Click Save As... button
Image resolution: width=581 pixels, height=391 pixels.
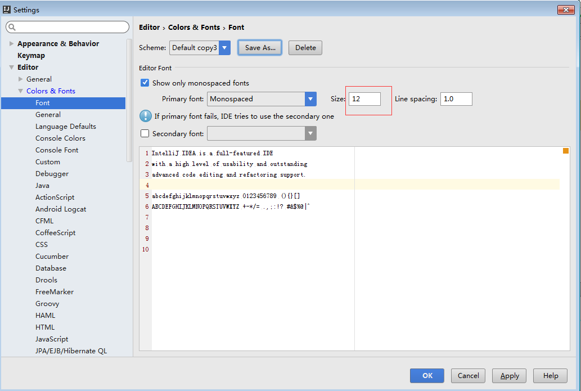tap(260, 48)
